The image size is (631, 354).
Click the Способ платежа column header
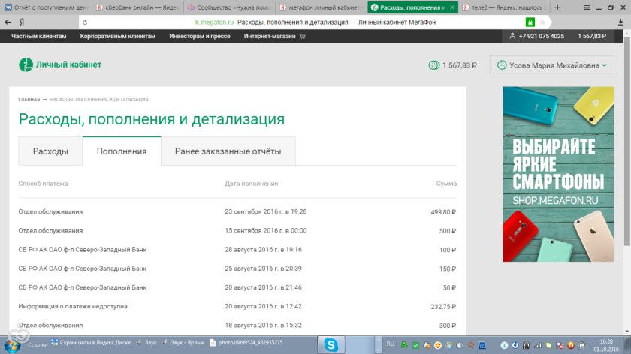[x=43, y=184]
